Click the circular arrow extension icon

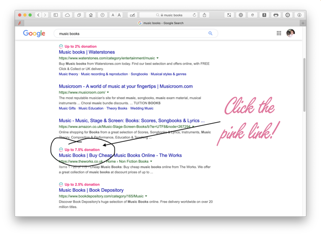click(287, 15)
